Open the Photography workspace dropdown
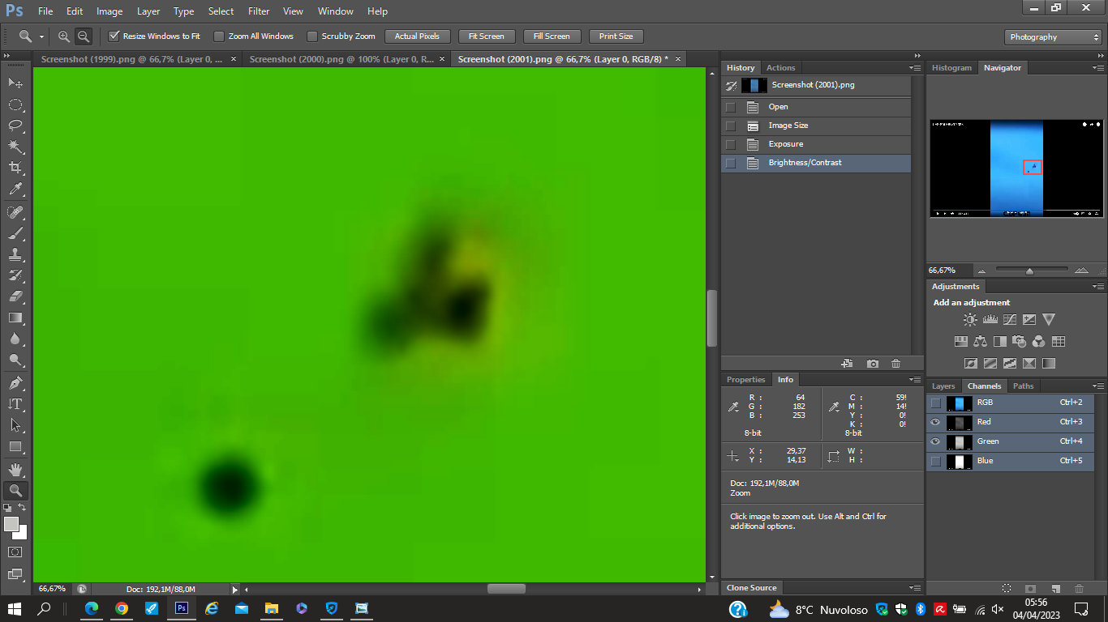The image size is (1108, 622). (1053, 37)
